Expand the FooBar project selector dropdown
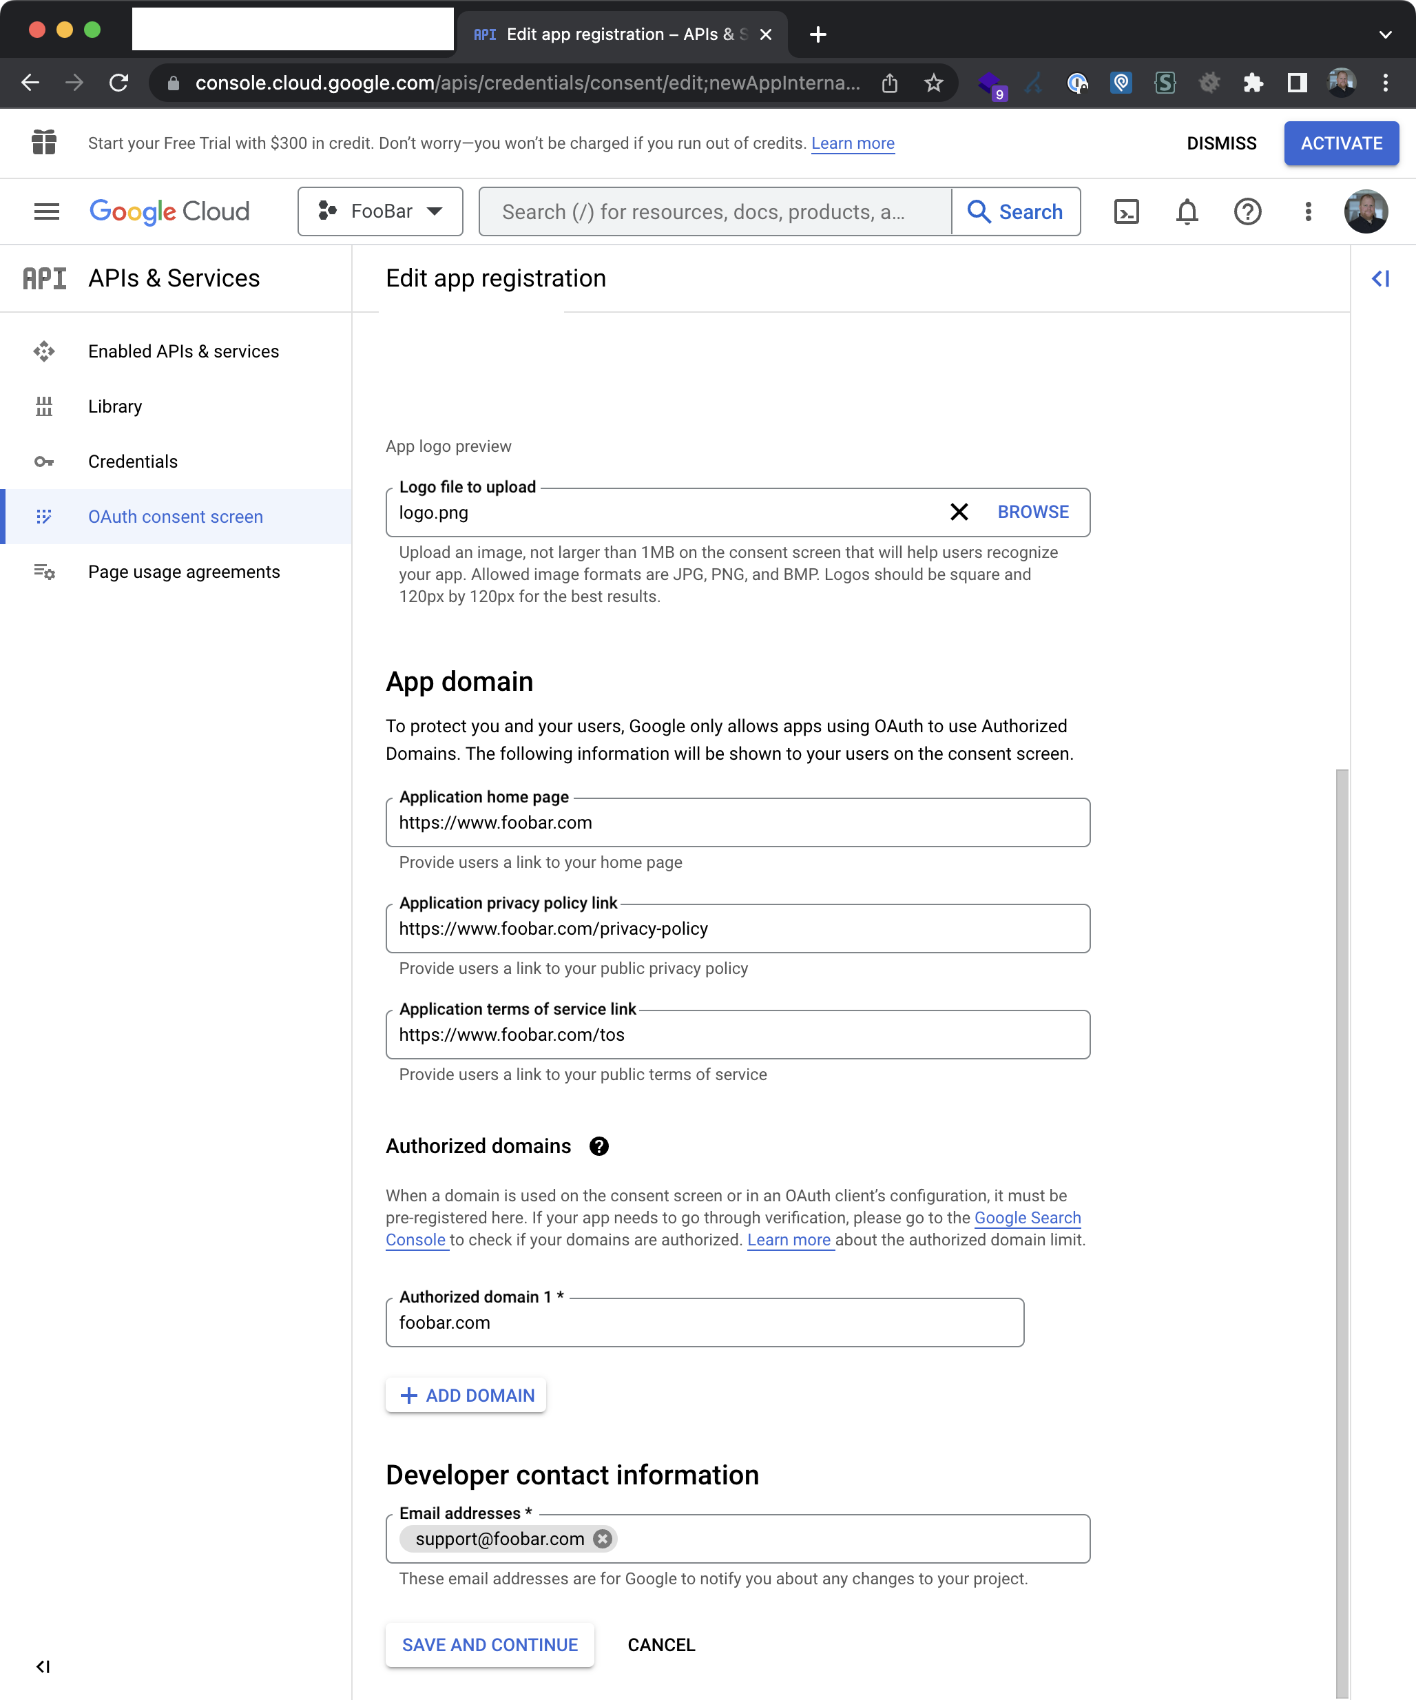Screen dimensions: 1416x1700 click(x=379, y=212)
